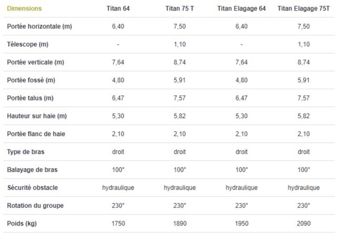Select the Sécurité obstacle row label
The height and width of the screenshot is (234, 338).
pos(33,188)
